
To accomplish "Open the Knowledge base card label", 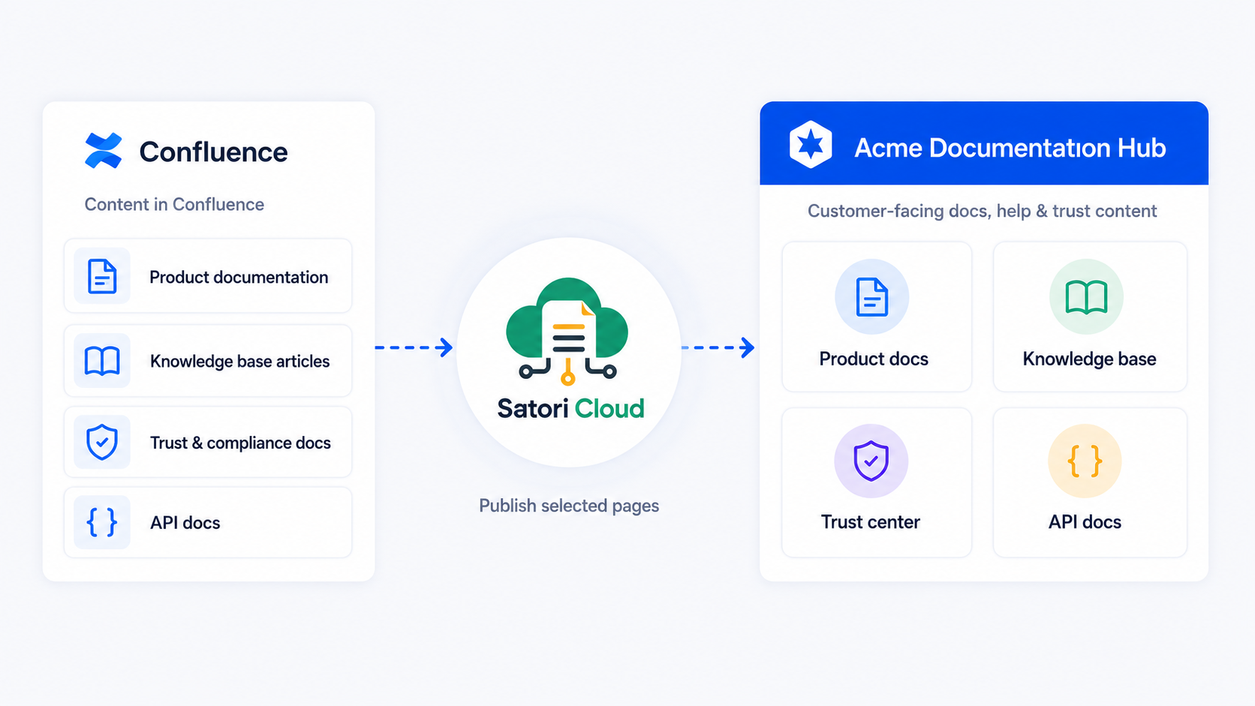I will point(1089,359).
